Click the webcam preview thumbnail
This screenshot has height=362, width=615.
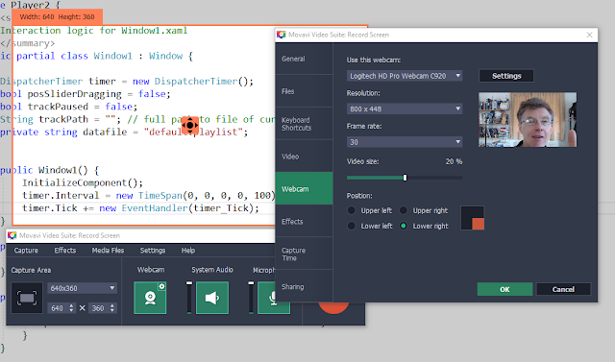(x=528, y=119)
